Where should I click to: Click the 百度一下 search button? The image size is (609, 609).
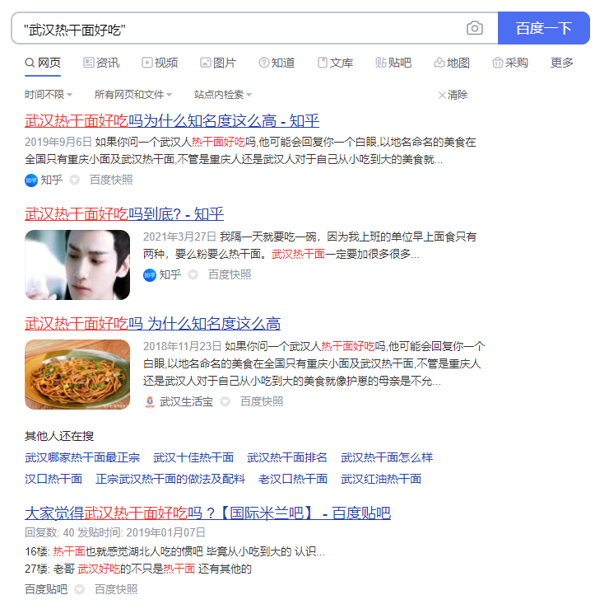pos(544,28)
